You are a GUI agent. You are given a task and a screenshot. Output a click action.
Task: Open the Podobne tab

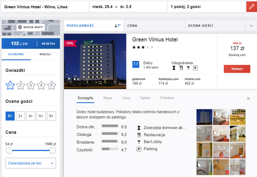coord(167,98)
